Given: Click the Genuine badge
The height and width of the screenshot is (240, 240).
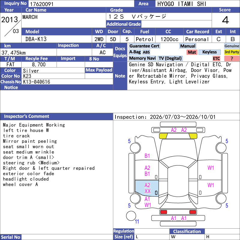Looking at the screenshot, I should coord(232,46).
